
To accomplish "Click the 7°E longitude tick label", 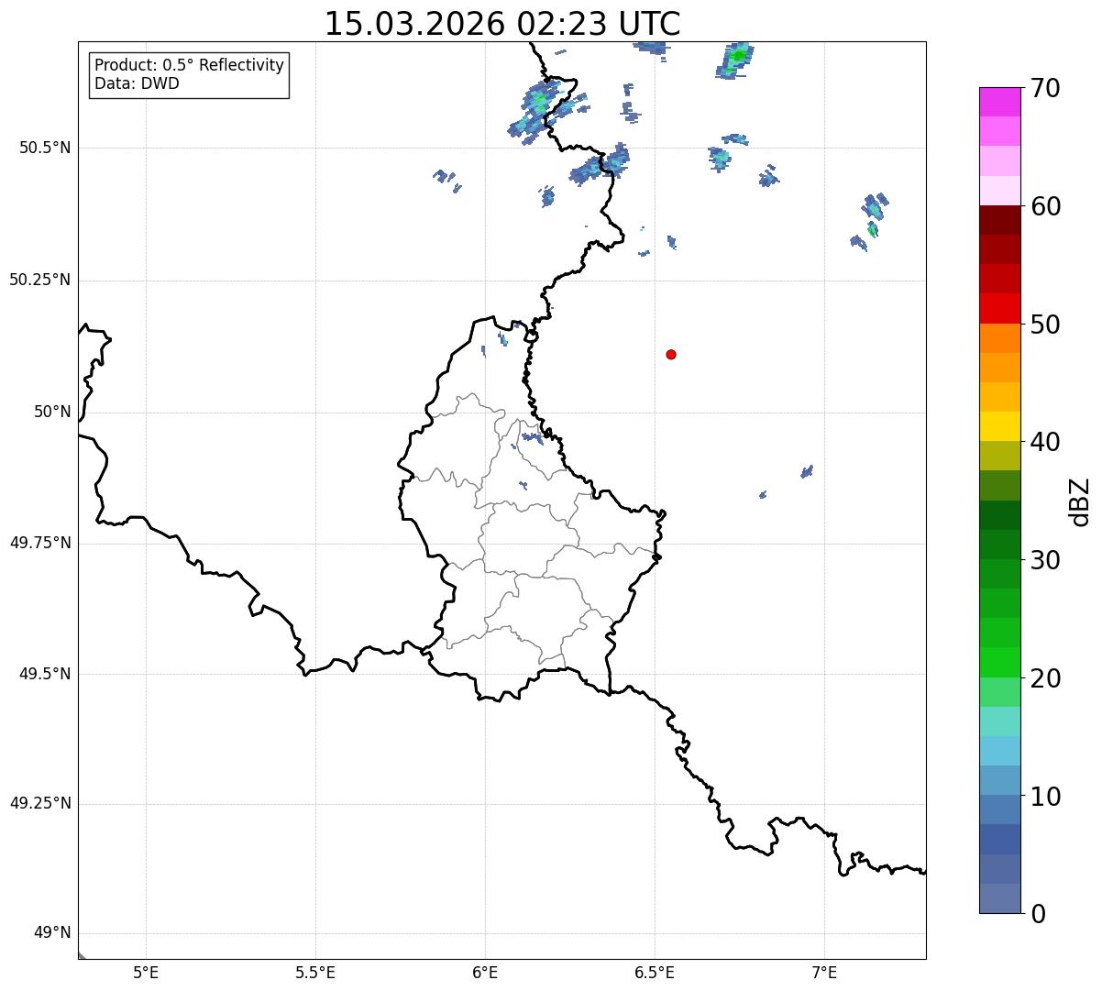I will (x=824, y=972).
